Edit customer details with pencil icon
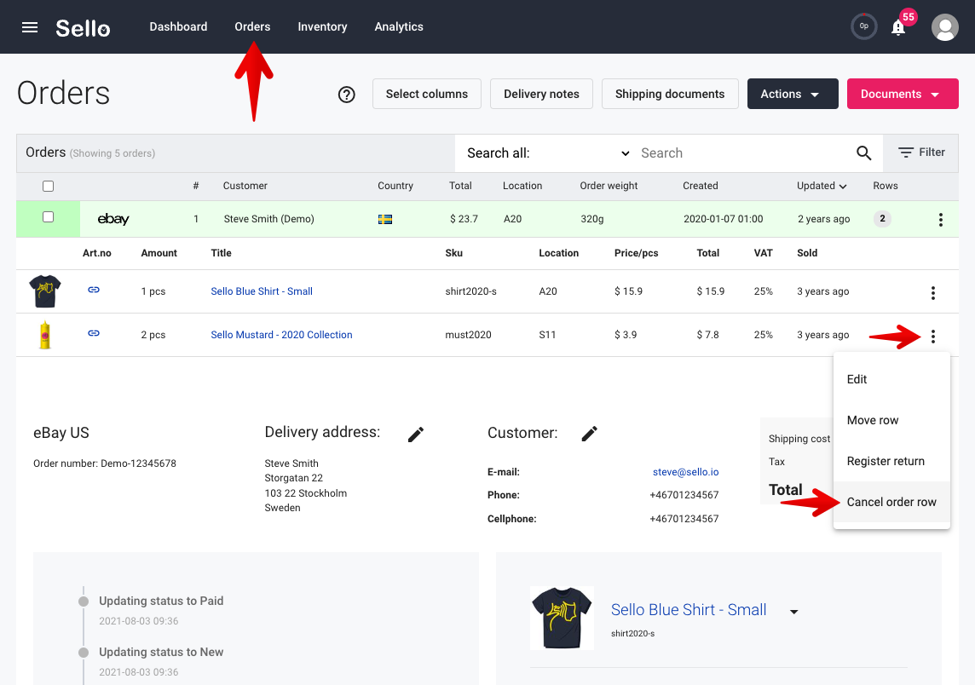975x685 pixels. [x=590, y=434]
